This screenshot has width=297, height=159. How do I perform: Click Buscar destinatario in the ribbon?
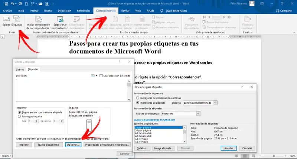[216, 22]
